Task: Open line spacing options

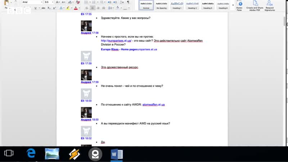Action: coord(110,8)
